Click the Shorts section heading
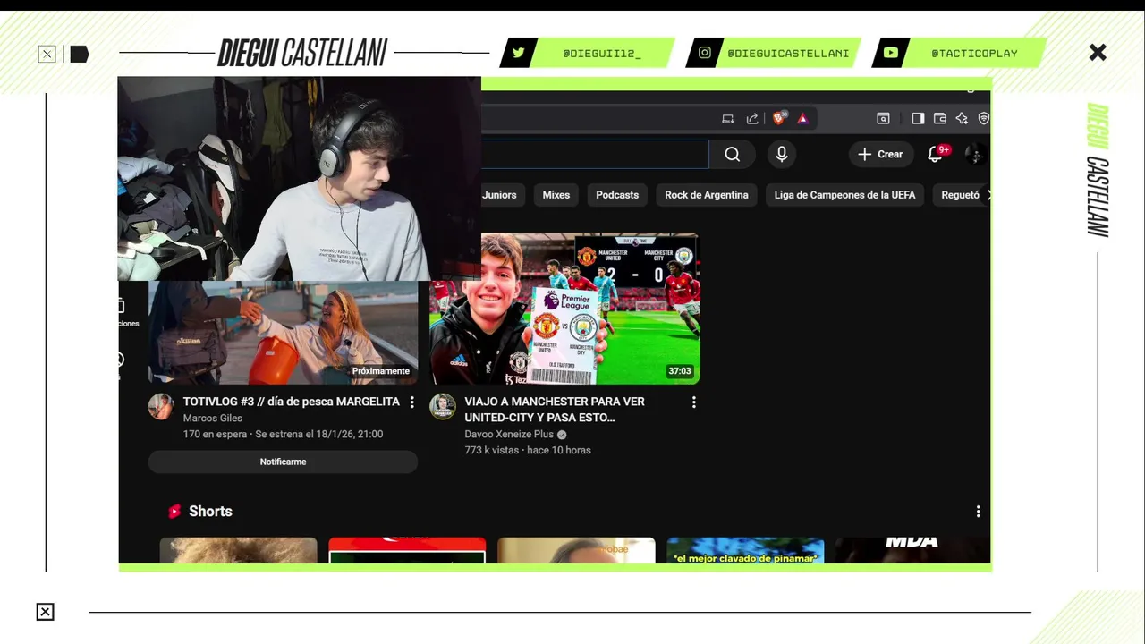The width and height of the screenshot is (1145, 644). point(210,512)
